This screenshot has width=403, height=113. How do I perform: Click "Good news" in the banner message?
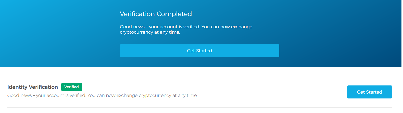pyautogui.click(x=132, y=27)
